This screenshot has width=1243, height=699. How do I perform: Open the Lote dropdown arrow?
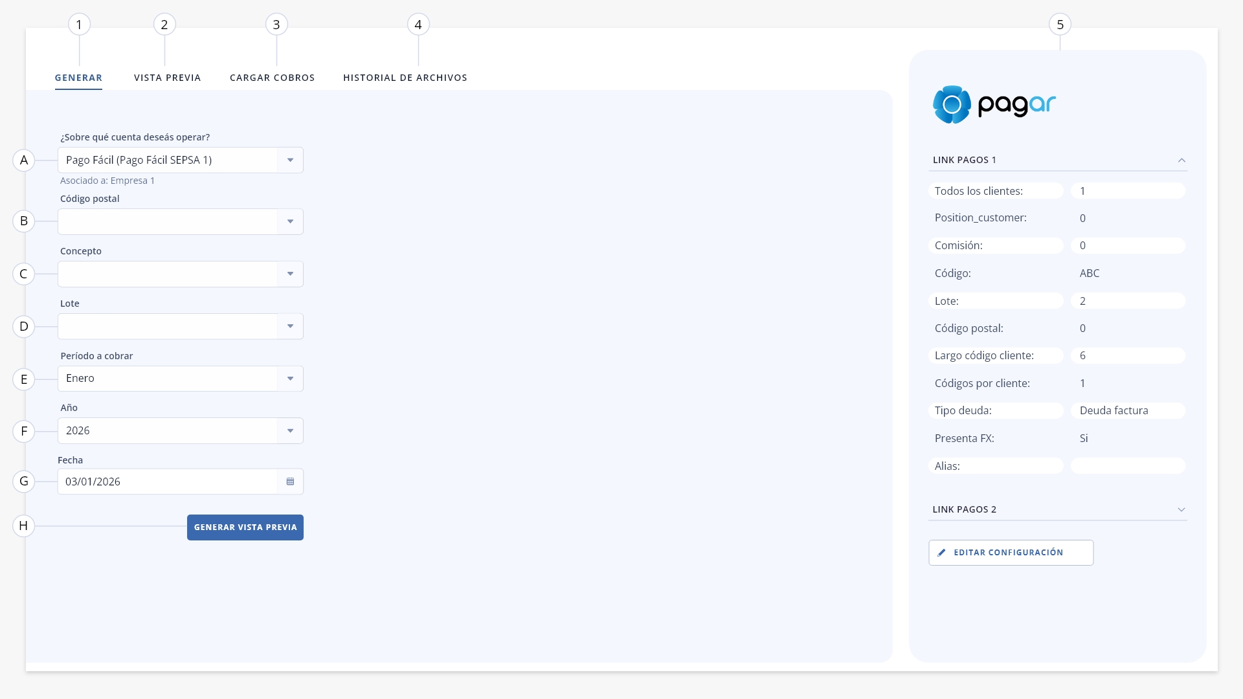tap(290, 326)
